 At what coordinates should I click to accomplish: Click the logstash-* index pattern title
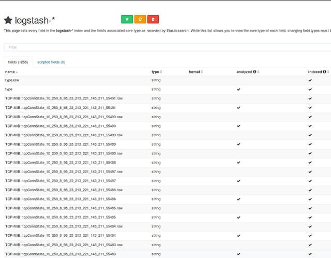[35, 21]
